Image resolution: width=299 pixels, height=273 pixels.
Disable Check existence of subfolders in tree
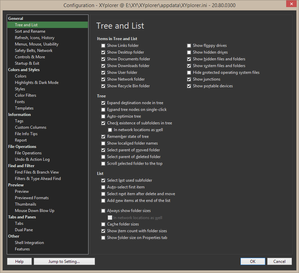click(x=103, y=123)
